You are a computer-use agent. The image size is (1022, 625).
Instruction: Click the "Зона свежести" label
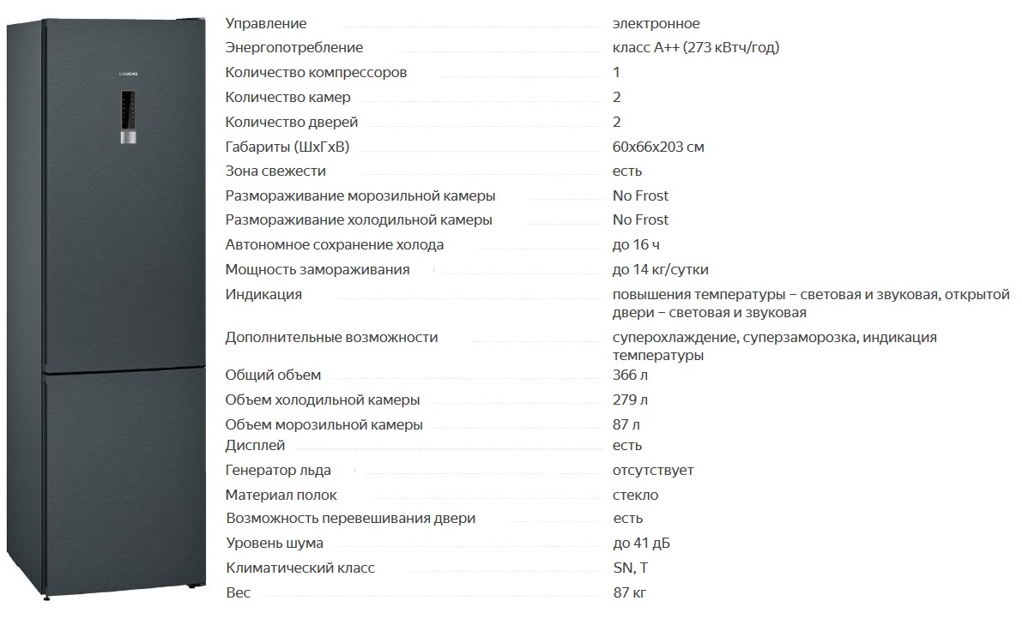coord(275,171)
